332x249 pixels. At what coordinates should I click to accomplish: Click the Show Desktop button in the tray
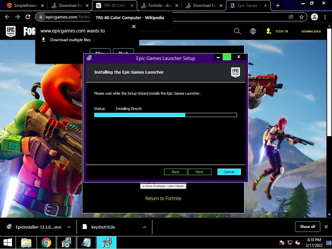click(x=329, y=243)
